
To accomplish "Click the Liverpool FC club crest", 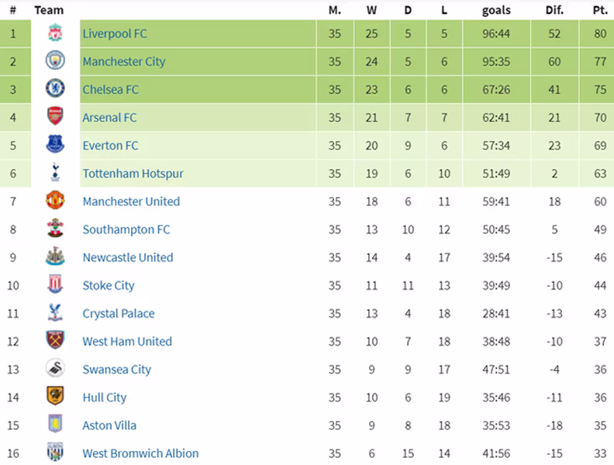I will point(55,33).
